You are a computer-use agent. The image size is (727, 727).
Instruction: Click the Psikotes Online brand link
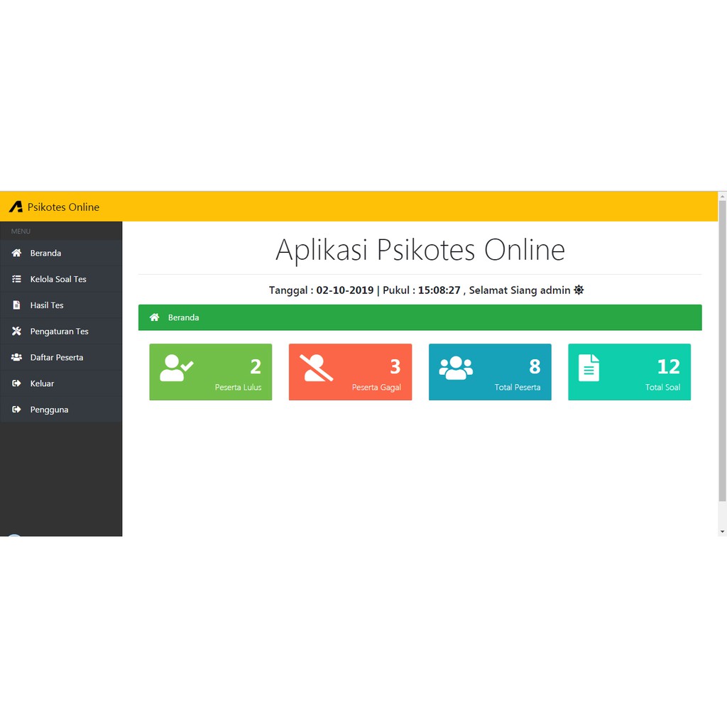(63, 207)
